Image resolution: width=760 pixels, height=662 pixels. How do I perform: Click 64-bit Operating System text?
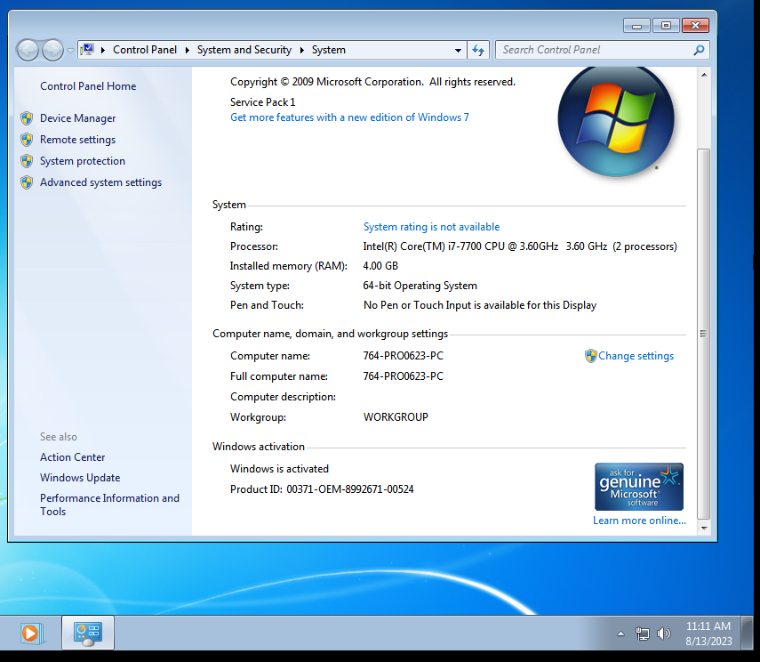(420, 286)
